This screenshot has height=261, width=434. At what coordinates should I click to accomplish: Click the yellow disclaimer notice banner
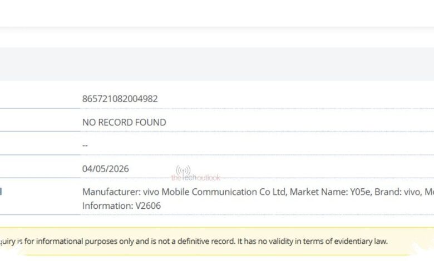click(217, 242)
